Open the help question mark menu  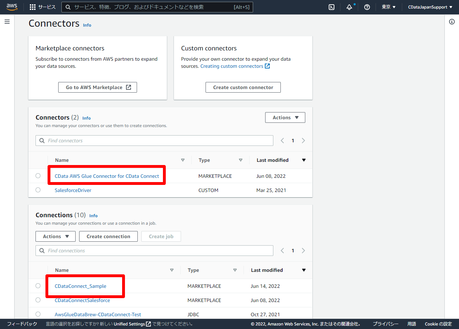(367, 7)
